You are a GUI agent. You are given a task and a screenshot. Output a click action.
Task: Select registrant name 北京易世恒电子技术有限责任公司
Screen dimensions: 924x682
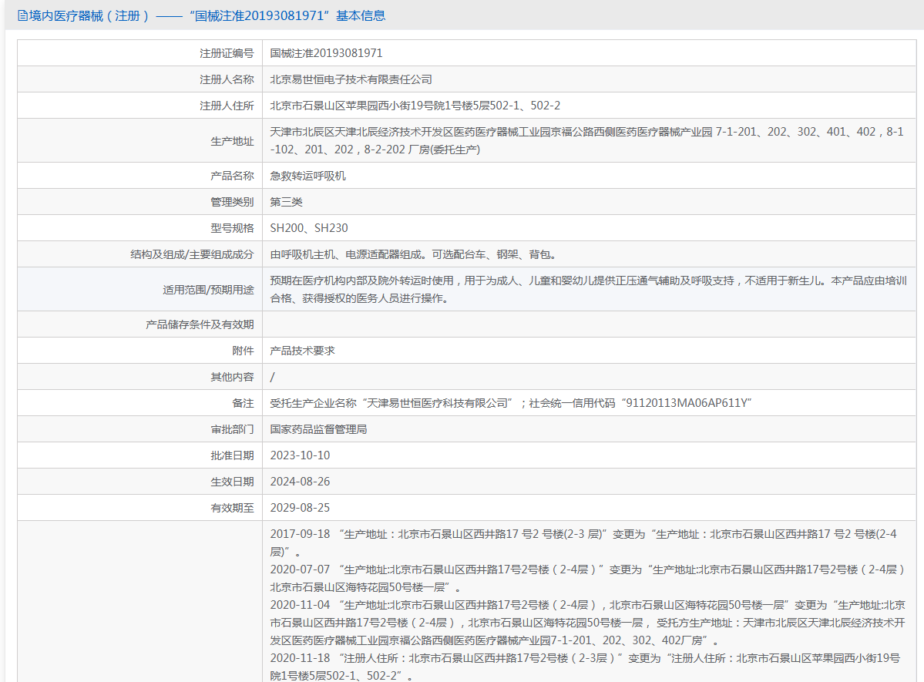pos(351,79)
